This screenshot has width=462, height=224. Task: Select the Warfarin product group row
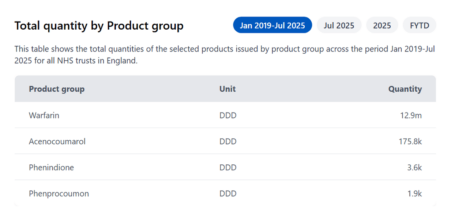coord(44,115)
